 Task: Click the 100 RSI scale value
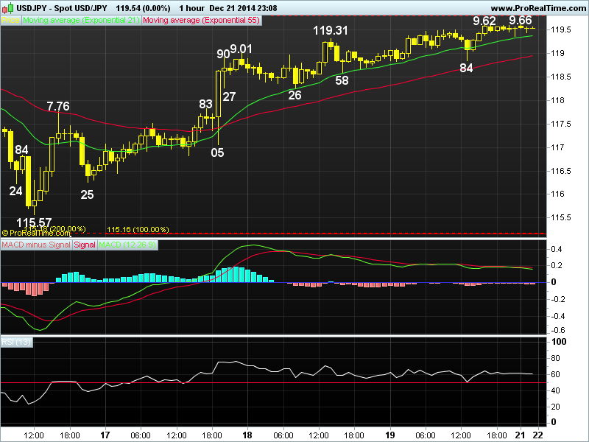(559, 342)
